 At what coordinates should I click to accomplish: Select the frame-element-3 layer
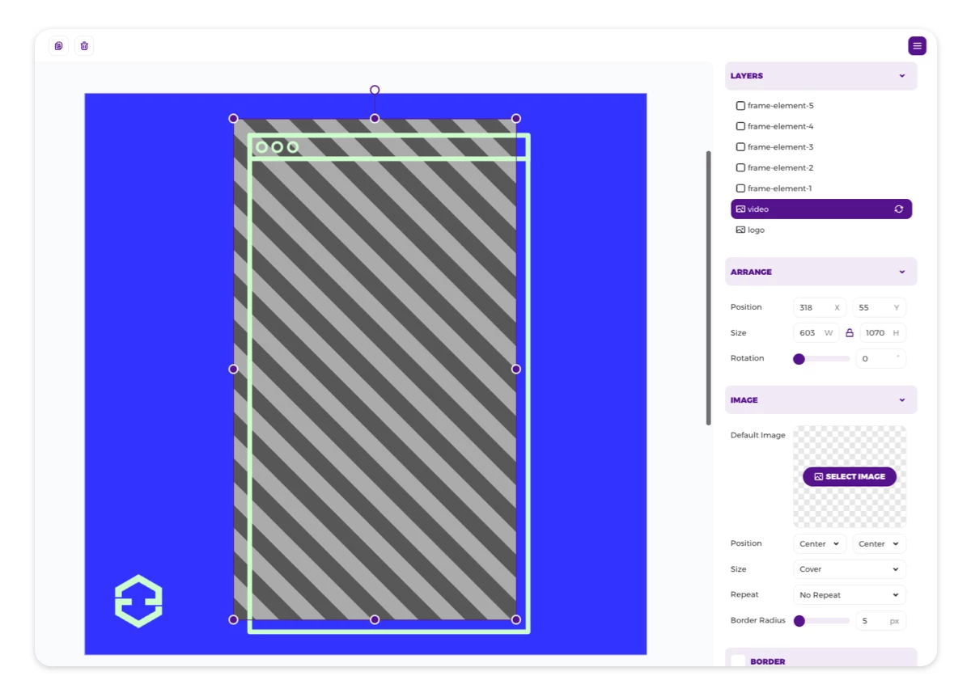pyautogui.click(x=821, y=147)
